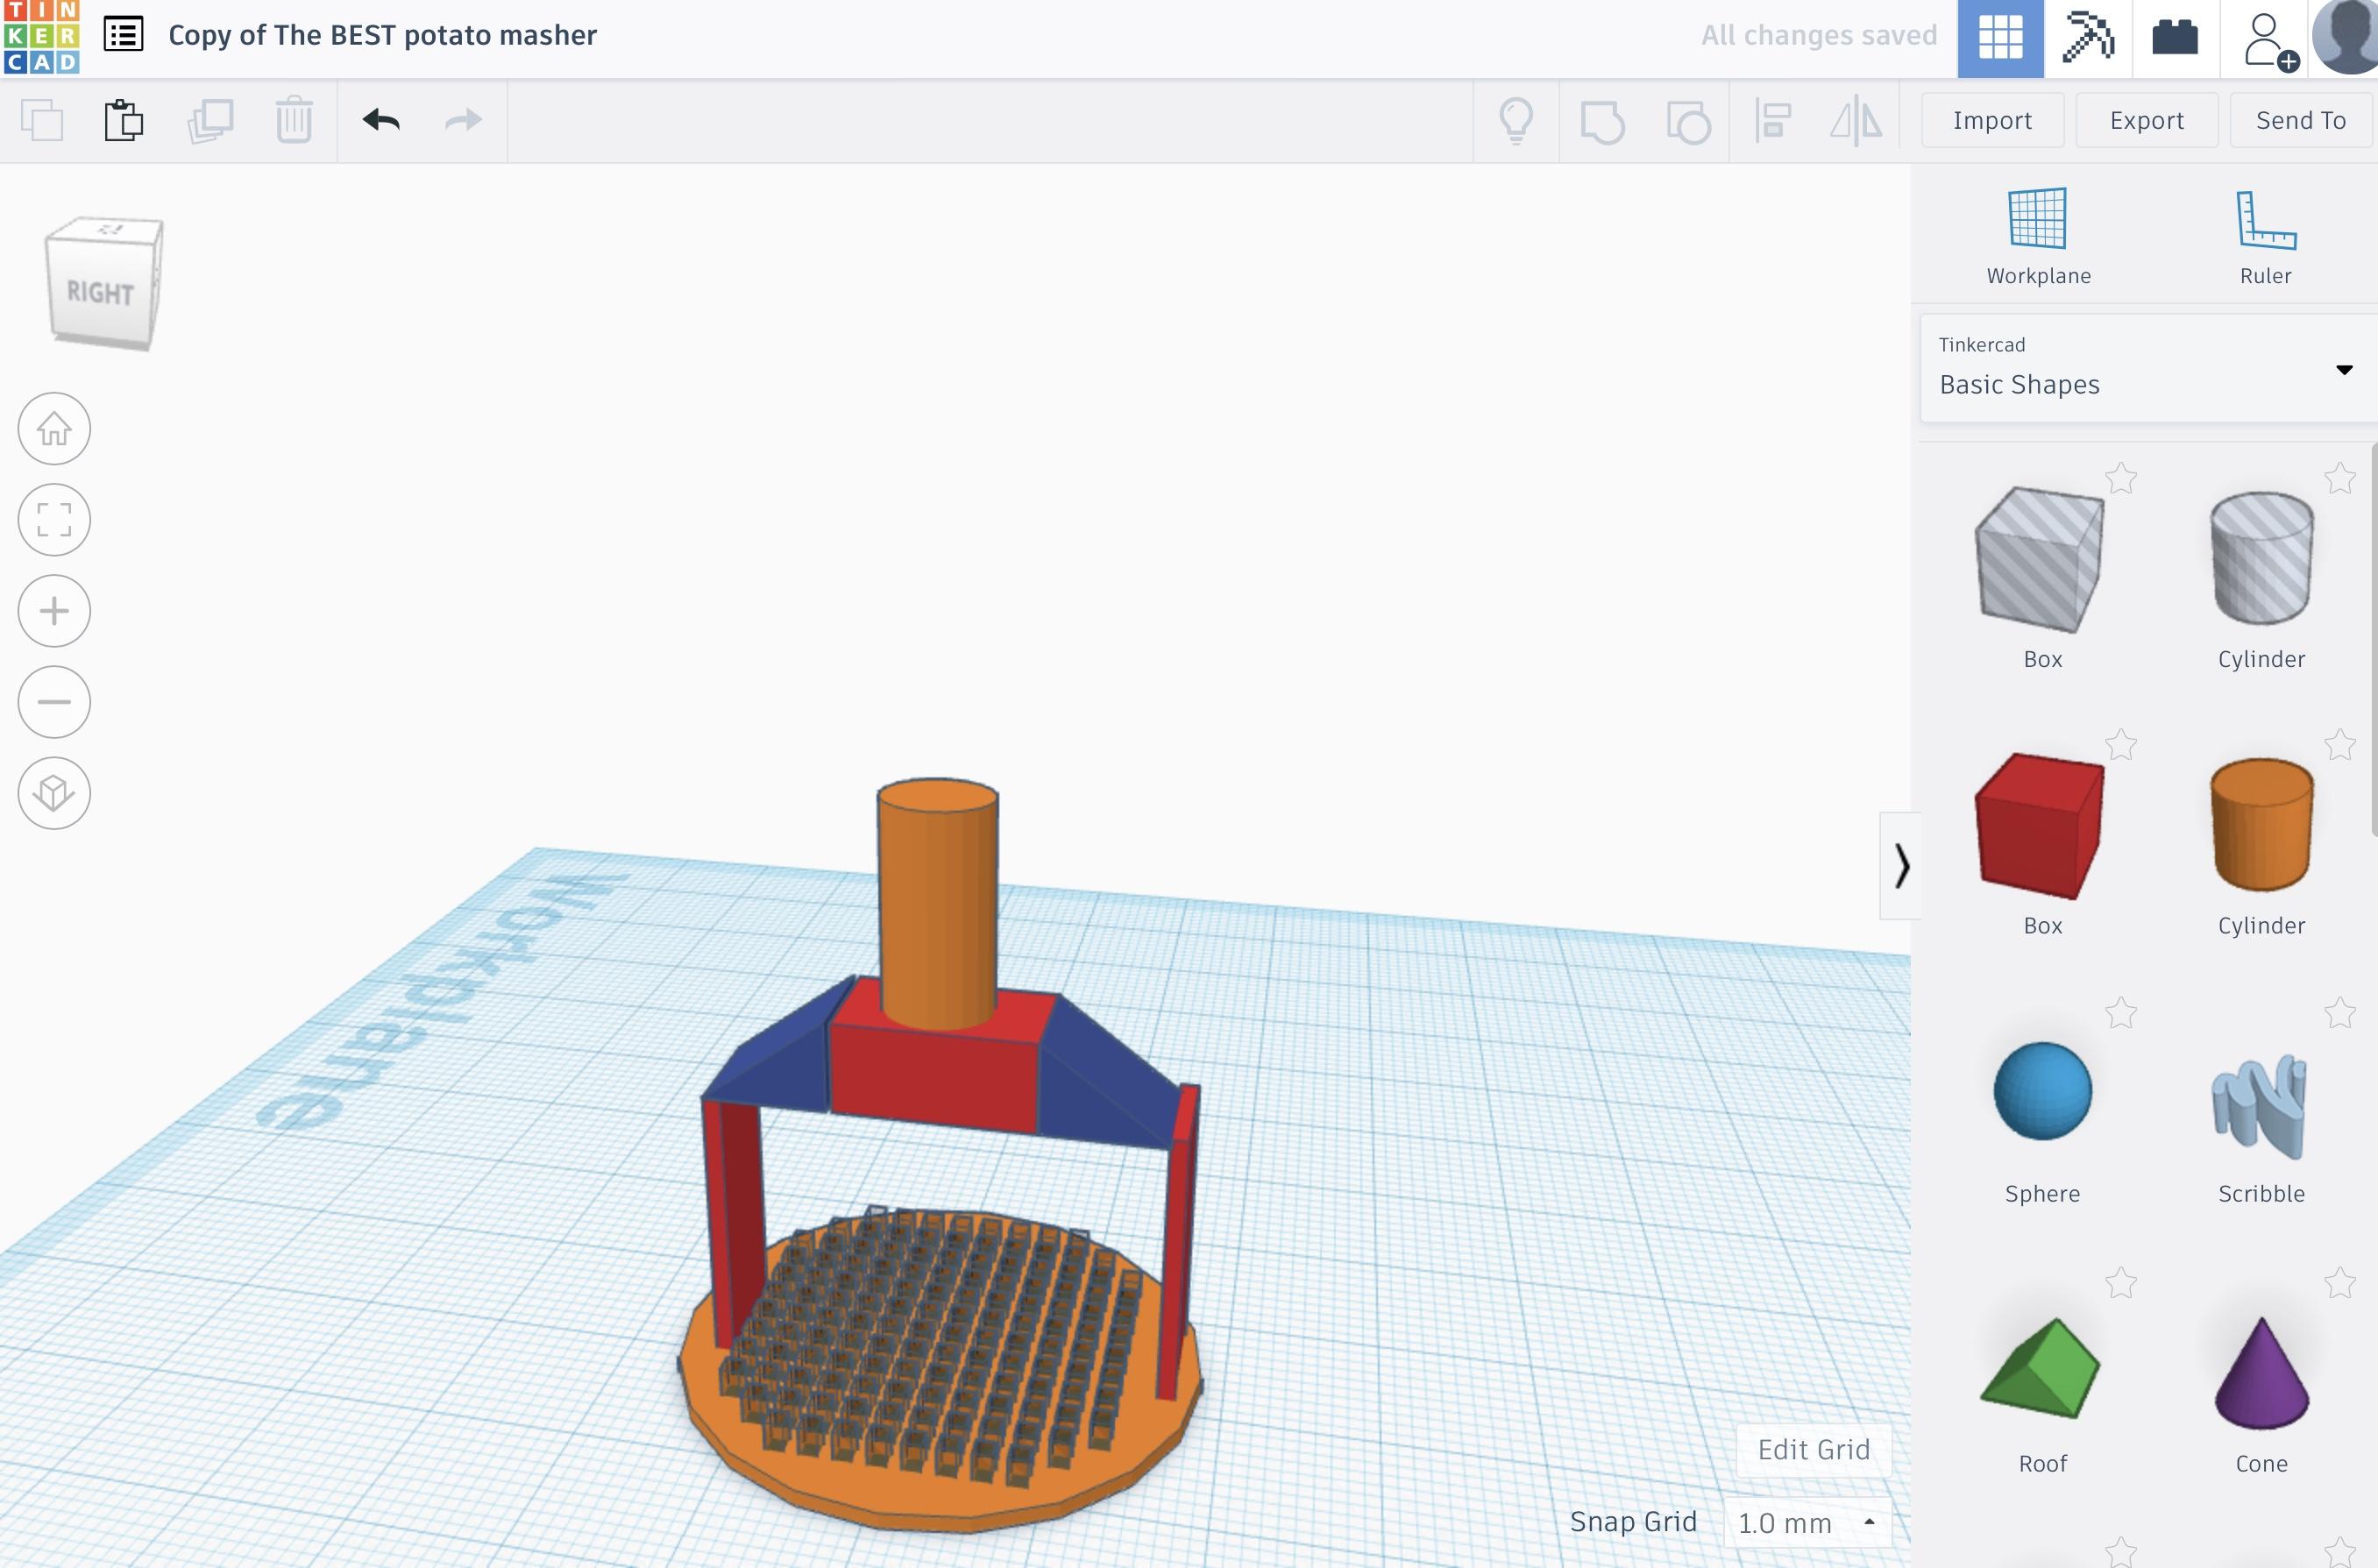This screenshot has height=1568, width=2378.
Task: Favorite the hole Cylinder with star
Action: pos(2340,478)
